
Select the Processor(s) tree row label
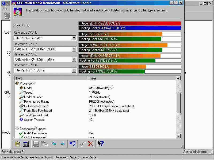[28, 83]
